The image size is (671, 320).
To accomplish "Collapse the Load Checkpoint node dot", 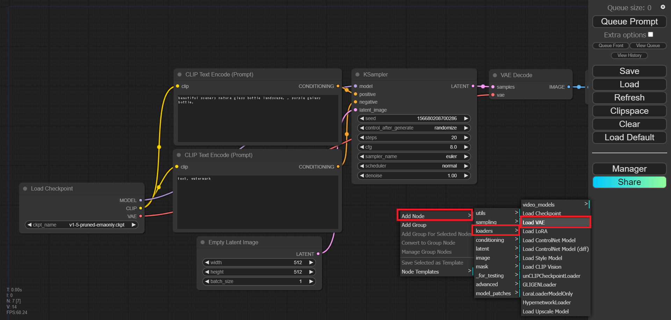I will tap(25, 189).
